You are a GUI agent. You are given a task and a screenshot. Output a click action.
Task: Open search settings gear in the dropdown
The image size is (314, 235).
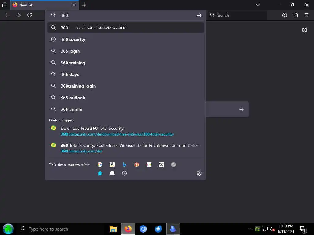199,173
